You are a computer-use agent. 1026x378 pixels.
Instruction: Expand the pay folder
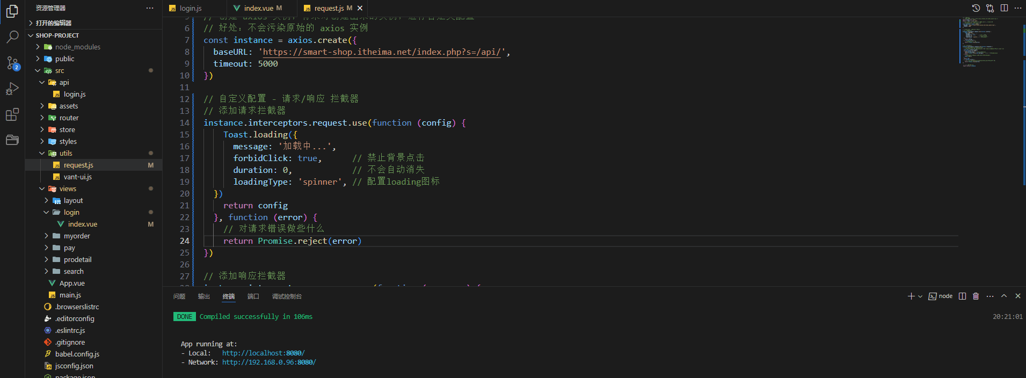pyautogui.click(x=94, y=248)
